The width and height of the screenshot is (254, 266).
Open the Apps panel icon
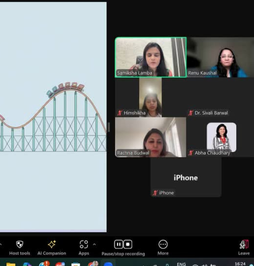point(84,244)
